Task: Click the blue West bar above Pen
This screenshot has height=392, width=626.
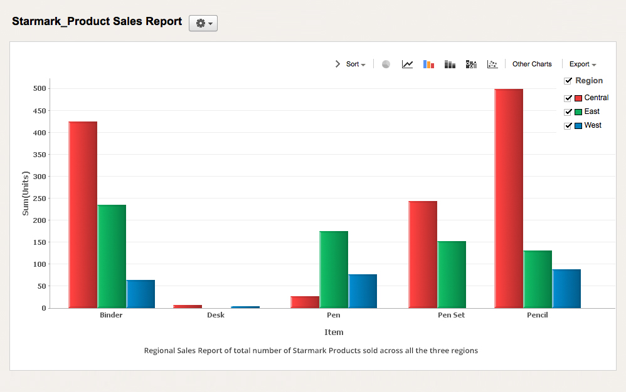Action: click(363, 291)
